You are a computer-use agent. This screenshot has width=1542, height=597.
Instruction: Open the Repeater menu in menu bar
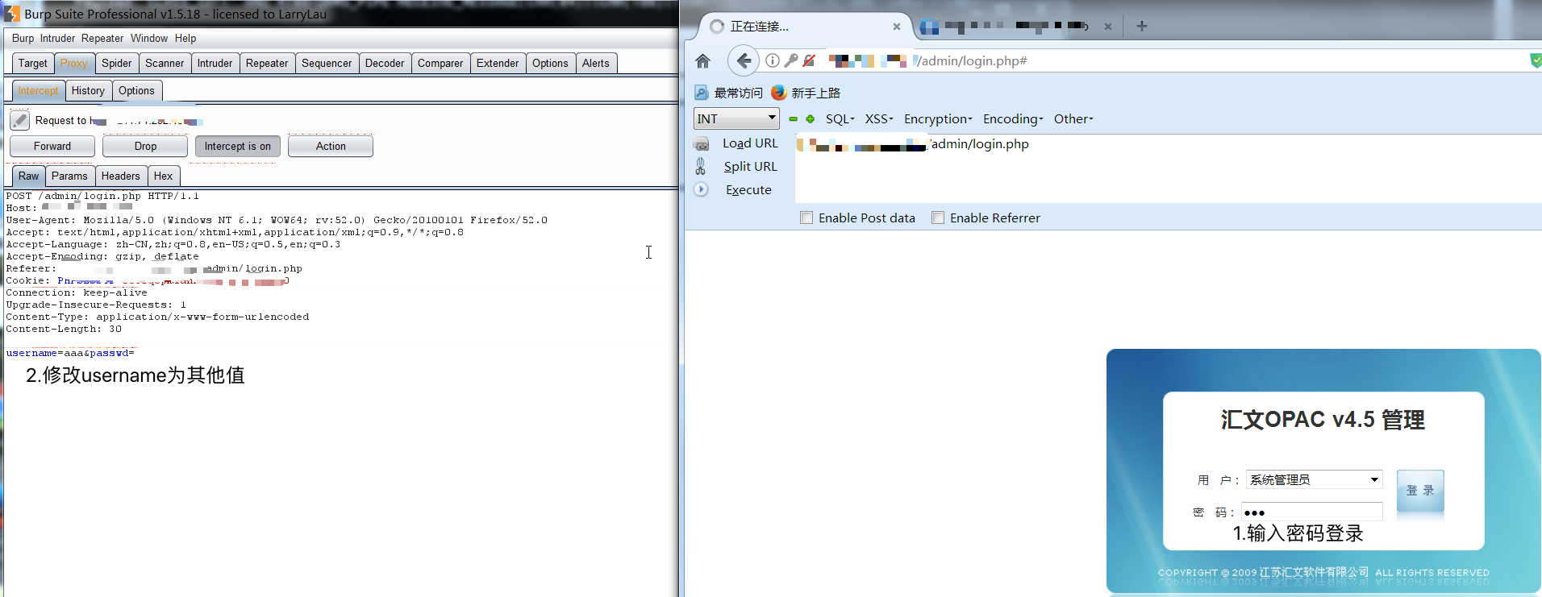coord(102,38)
